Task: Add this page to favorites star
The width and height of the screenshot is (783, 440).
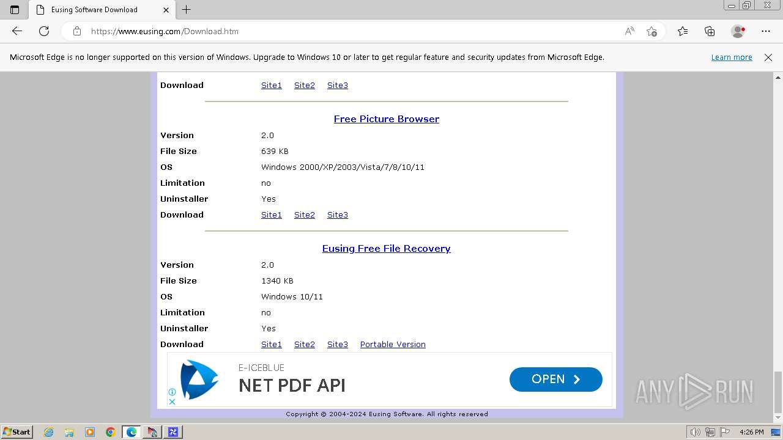Action: (x=651, y=31)
